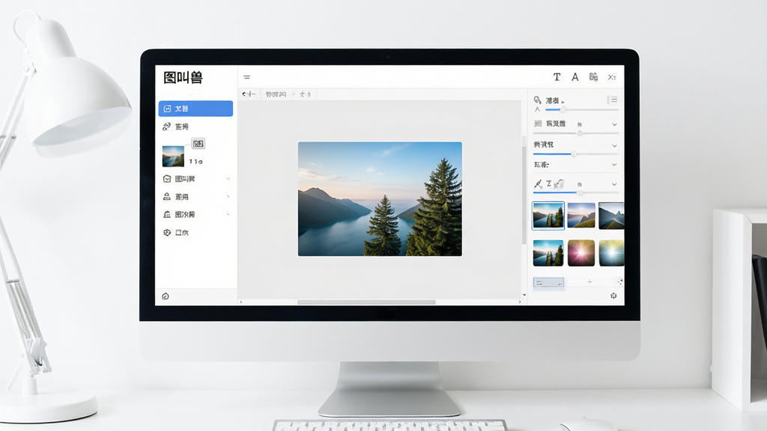Image resolution: width=767 pixels, height=431 pixels.
Task: Click the round icon at sidebar bottom-left
Action: pos(166,296)
